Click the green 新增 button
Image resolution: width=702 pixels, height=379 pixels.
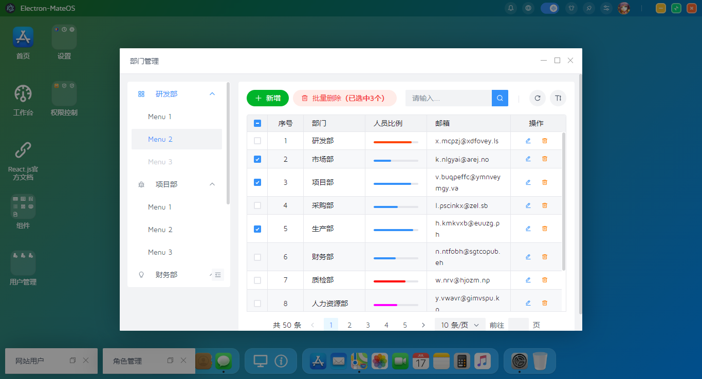click(x=268, y=98)
